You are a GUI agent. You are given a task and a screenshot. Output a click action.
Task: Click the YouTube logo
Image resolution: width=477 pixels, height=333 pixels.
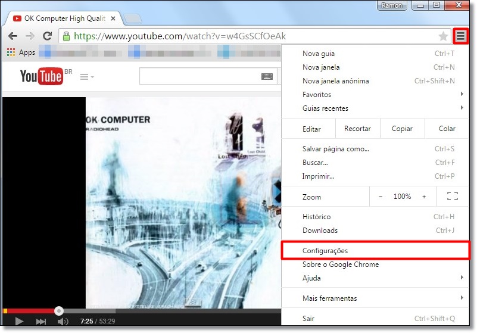(x=41, y=76)
